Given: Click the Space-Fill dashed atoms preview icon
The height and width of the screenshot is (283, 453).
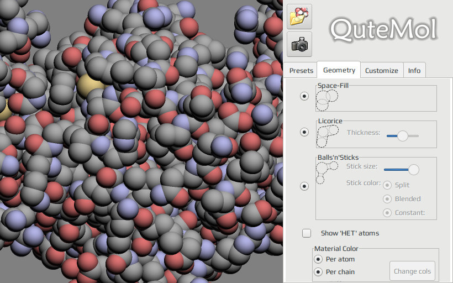Looking at the screenshot, I should point(326,100).
